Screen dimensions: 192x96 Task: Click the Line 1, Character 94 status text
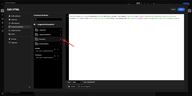pyautogui.click(x=89, y=82)
